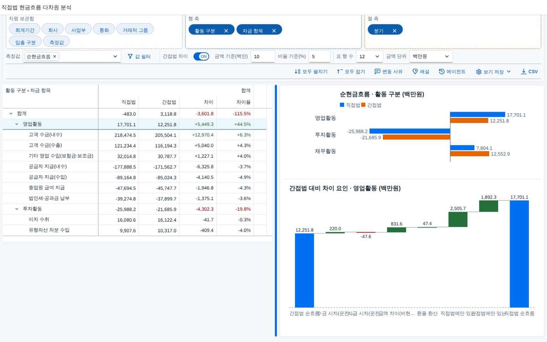
Task: Clear the 순현금흐름 measure token
Action: 55,57
